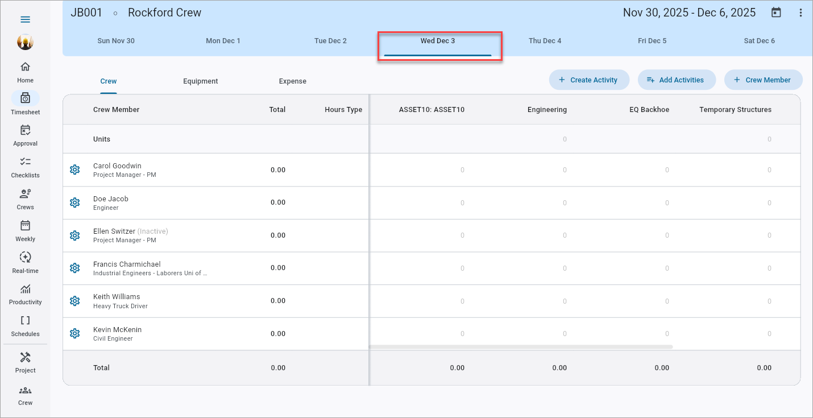Select the Thu Dec 4 day tab
813x418 pixels.
click(x=545, y=40)
